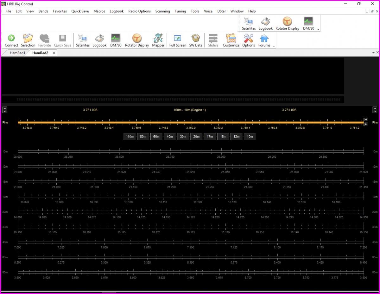Click the orange Fine tuning bar at 3.750.0
This screenshot has height=294, width=380.
click(191, 122)
